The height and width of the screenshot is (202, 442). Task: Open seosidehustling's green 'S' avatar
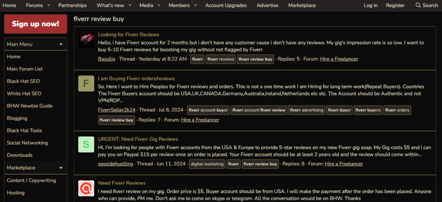(86, 145)
